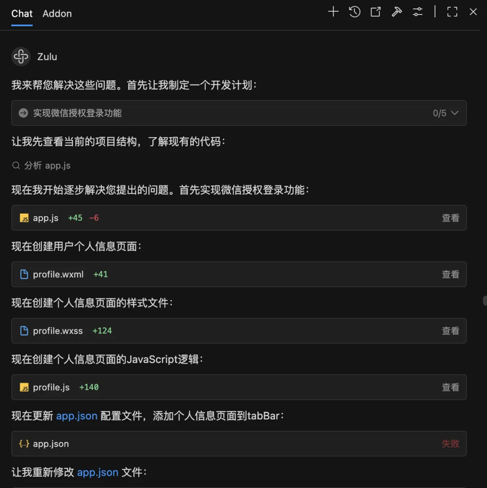Image resolution: width=487 pixels, height=488 pixels.
Task: Open the sliders settings icon
Action: (418, 12)
